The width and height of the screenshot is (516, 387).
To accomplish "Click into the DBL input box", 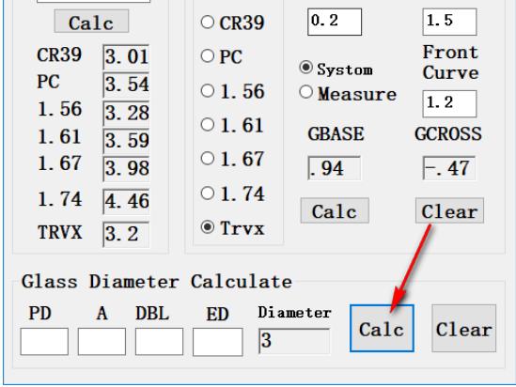I will point(159,342).
